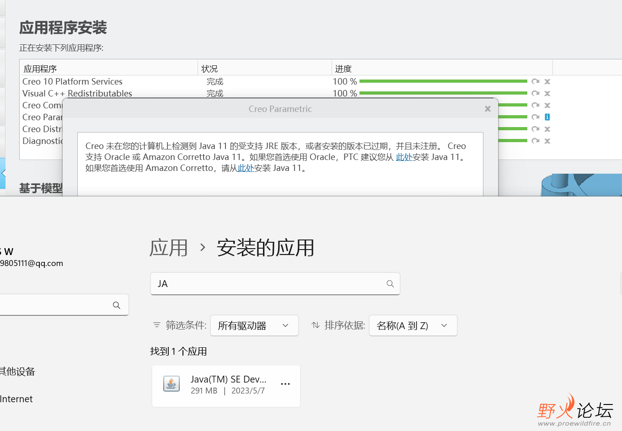Click retry icon on Creo Paran row
The width and height of the screenshot is (622, 431).
click(x=535, y=117)
